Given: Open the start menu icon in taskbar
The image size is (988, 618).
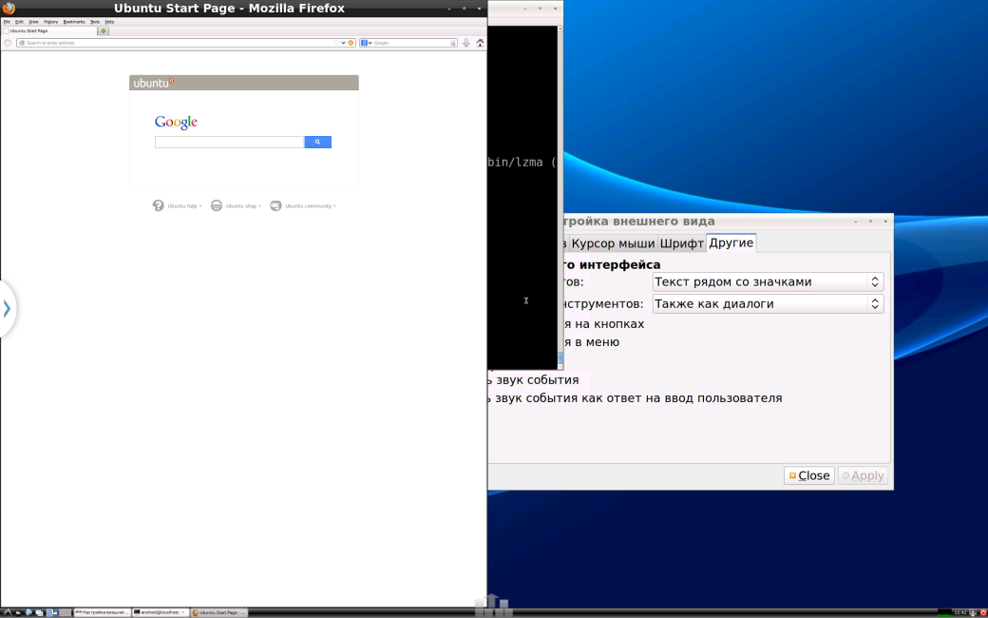Looking at the screenshot, I should coord(7,612).
